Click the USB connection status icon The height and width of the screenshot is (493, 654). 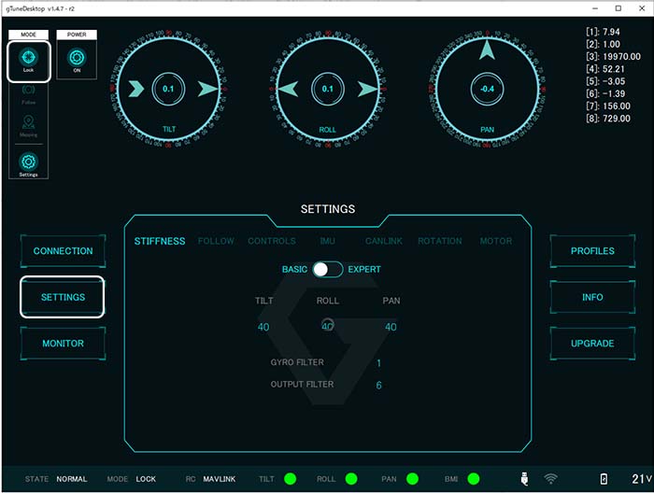pos(524,479)
